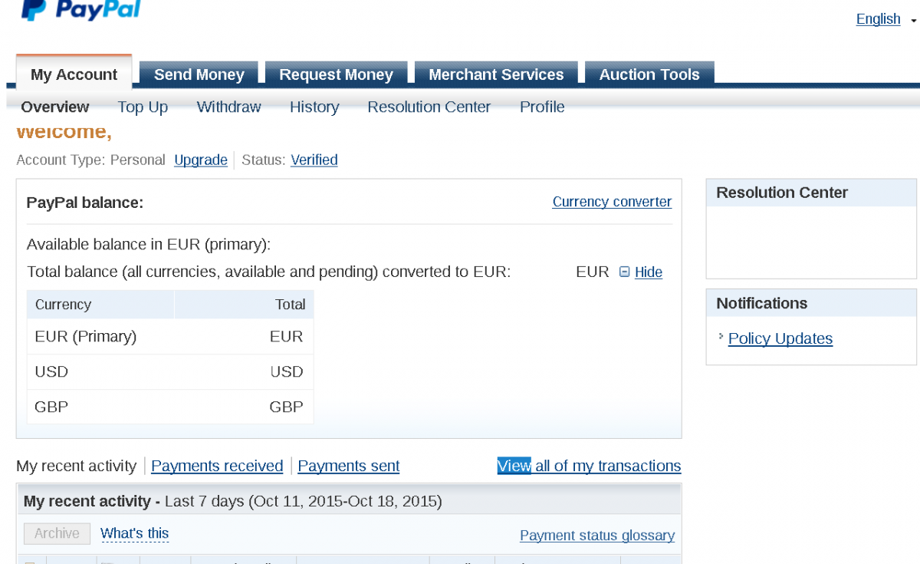This screenshot has height=564, width=920.
Task: Open the Currency converter link
Action: [612, 202]
